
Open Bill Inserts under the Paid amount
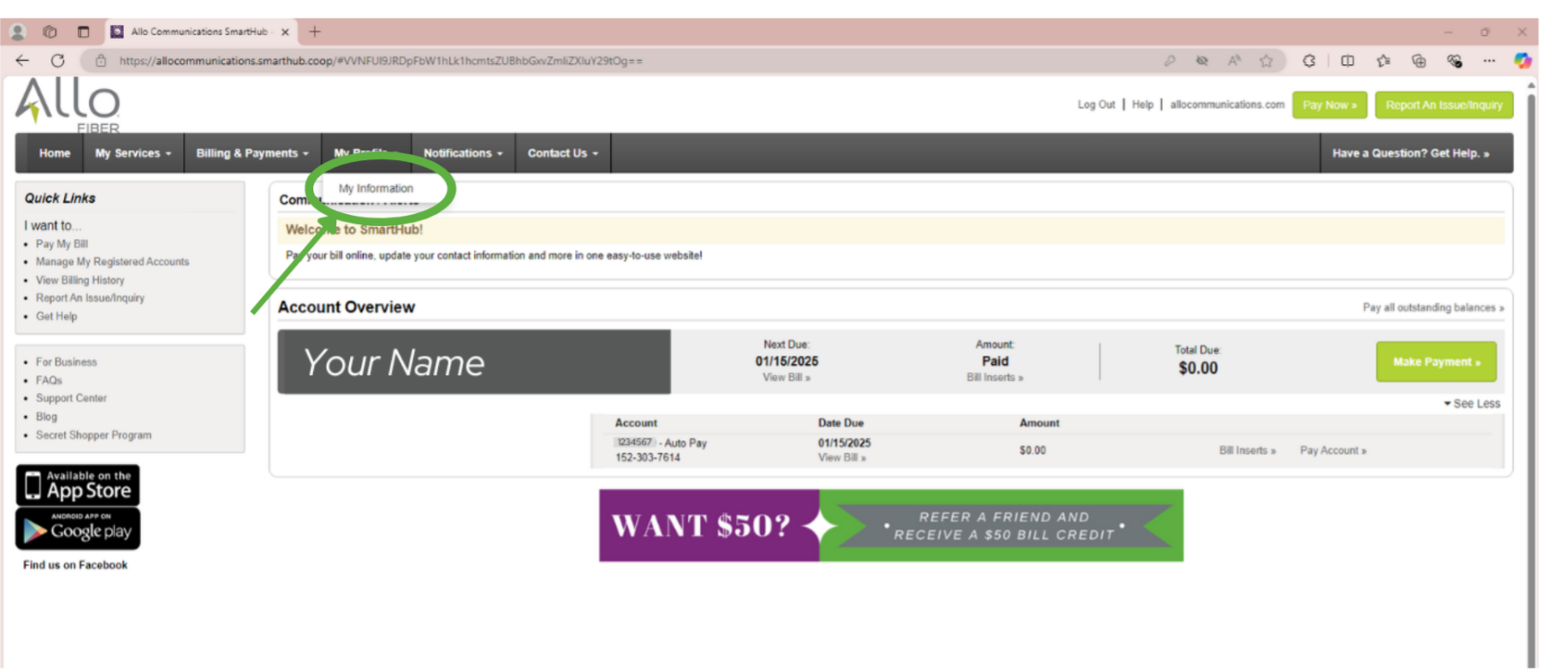click(x=994, y=378)
